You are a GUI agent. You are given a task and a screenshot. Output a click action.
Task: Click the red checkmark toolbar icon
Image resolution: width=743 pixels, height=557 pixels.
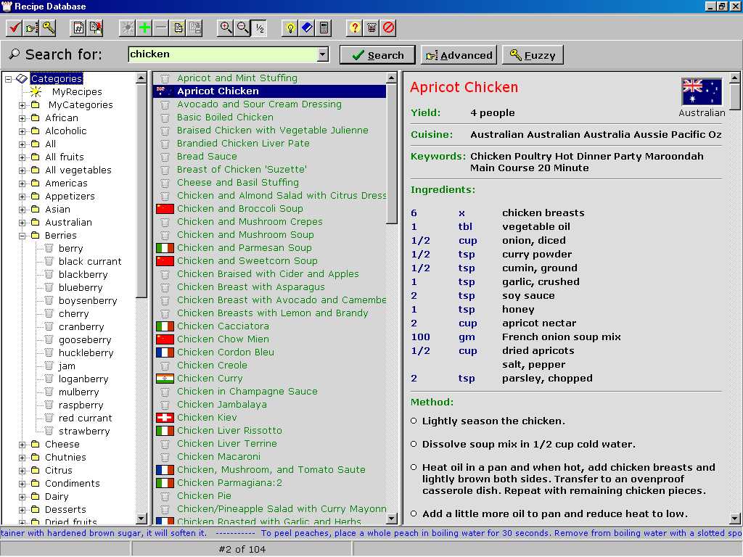(13, 28)
